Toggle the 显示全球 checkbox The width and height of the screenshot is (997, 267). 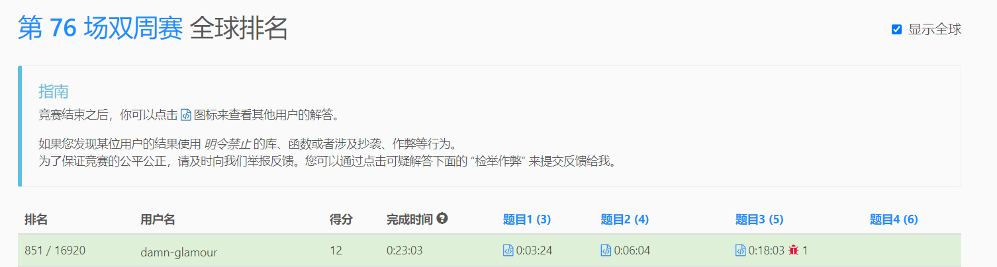pyautogui.click(x=897, y=29)
